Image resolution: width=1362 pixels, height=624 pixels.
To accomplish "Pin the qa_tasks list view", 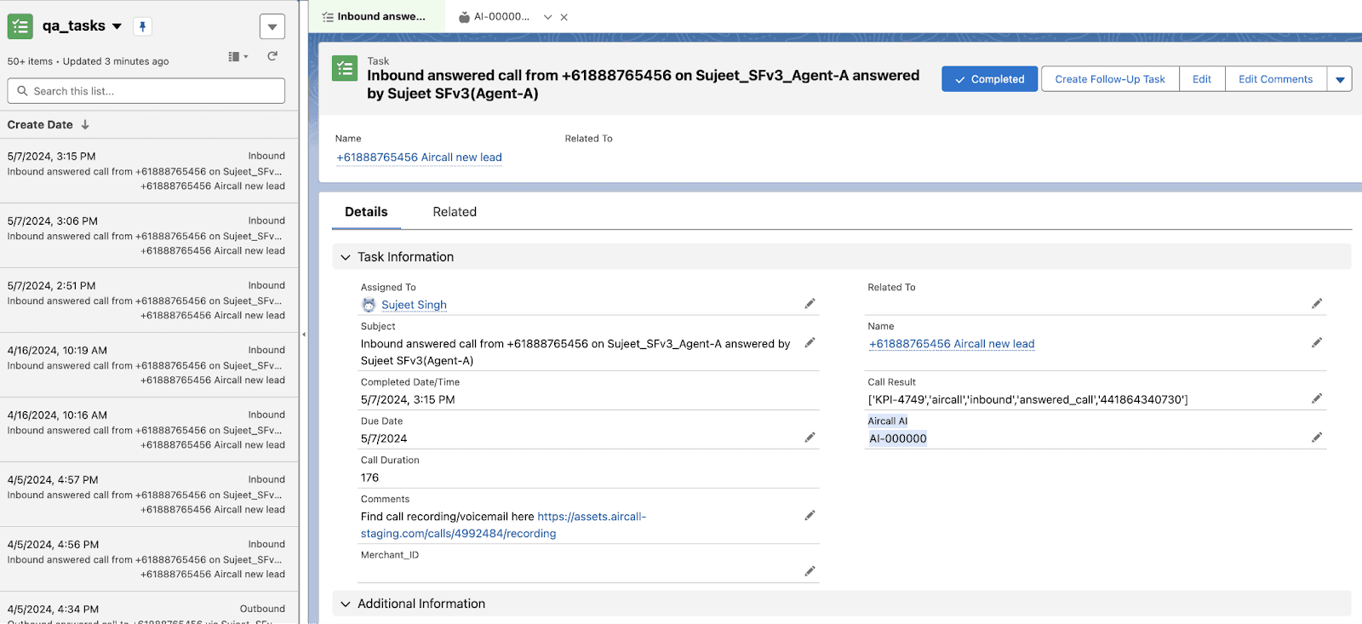I will click(143, 26).
